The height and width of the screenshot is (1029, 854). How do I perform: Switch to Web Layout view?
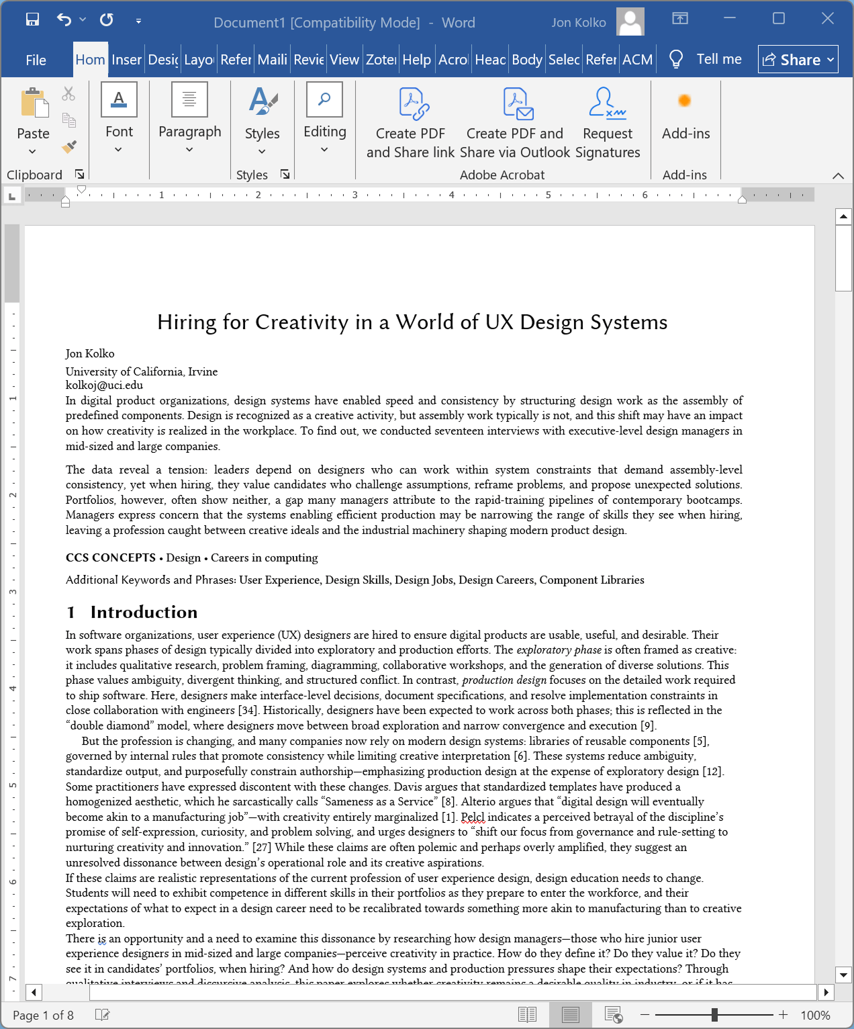pos(613,1015)
